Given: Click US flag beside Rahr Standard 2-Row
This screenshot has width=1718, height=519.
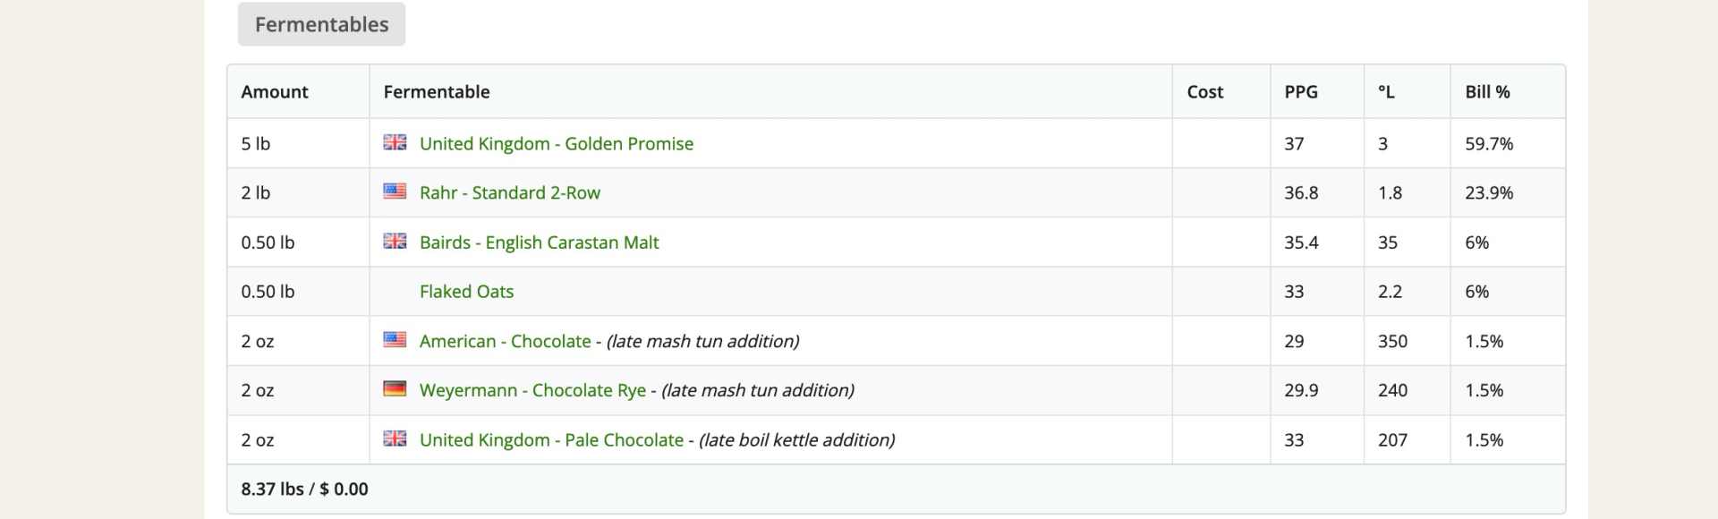Looking at the screenshot, I should pyautogui.click(x=395, y=191).
